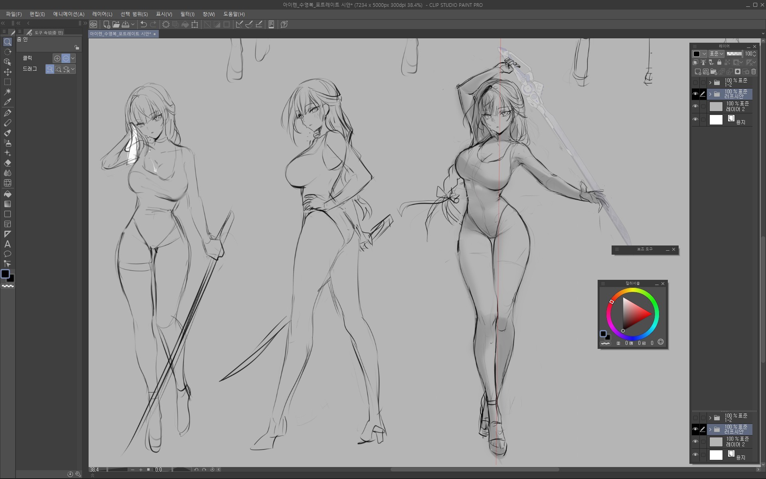This screenshot has width=766, height=479.
Task: Choose the Eyedropper tool
Action: [8, 102]
